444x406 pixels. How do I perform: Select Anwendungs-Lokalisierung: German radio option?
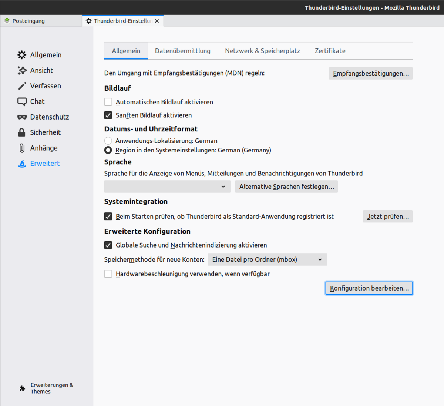click(x=108, y=141)
